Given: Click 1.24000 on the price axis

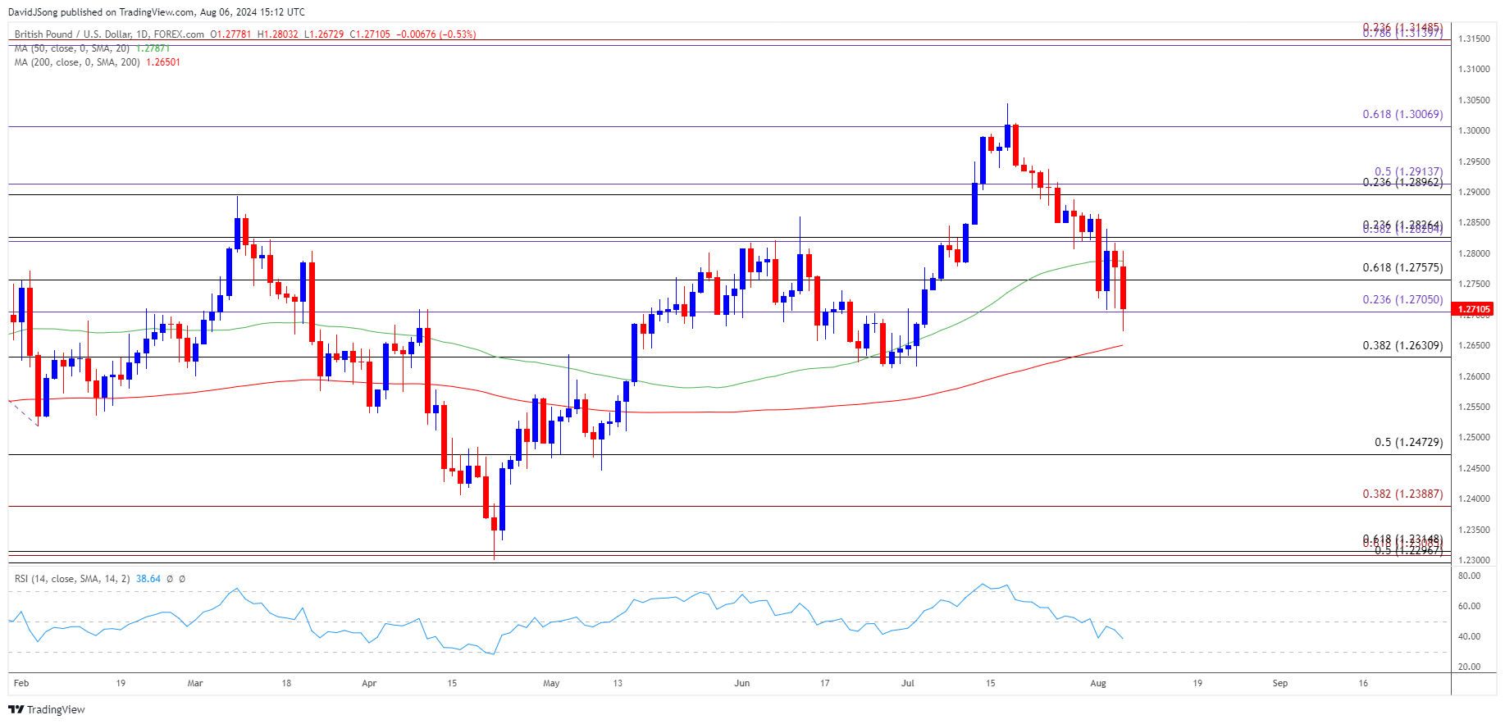Looking at the screenshot, I should [x=1474, y=499].
